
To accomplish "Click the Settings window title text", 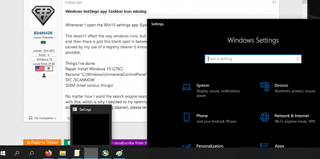I will pyautogui.click(x=157, y=24).
